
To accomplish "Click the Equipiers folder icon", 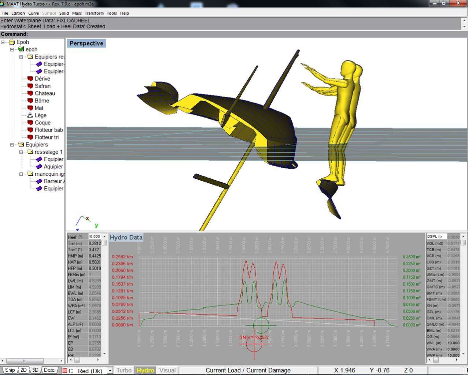I will [21, 145].
